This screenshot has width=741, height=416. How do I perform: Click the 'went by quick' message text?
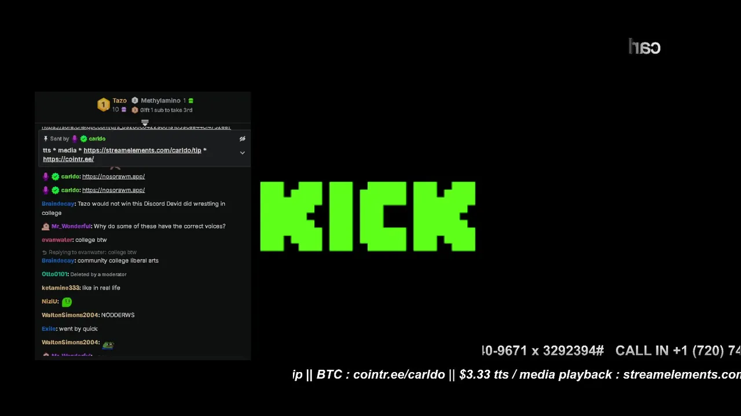pos(78,329)
